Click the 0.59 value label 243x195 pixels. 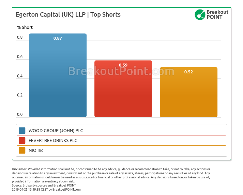pos(123,65)
